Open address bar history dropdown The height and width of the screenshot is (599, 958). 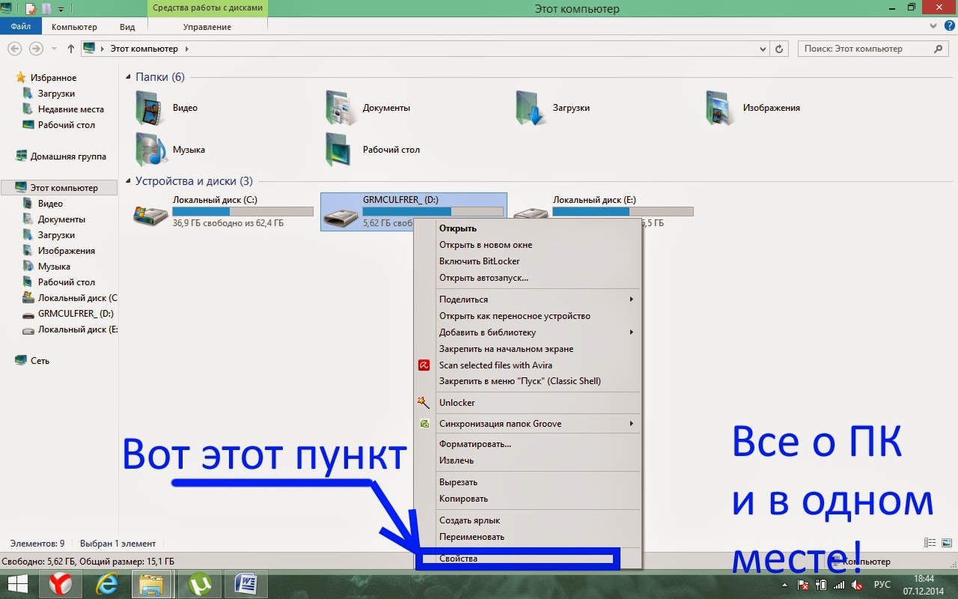point(763,49)
